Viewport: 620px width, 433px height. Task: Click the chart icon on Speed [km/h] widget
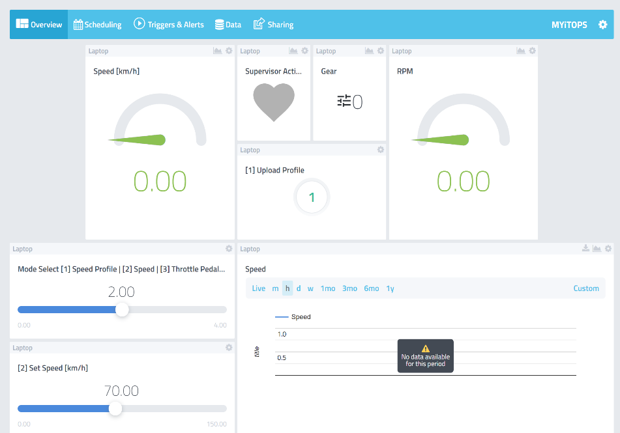[x=218, y=51]
